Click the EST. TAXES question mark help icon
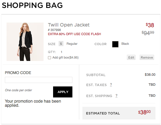Viewport: 161px width, 125px height. pos(111,85)
